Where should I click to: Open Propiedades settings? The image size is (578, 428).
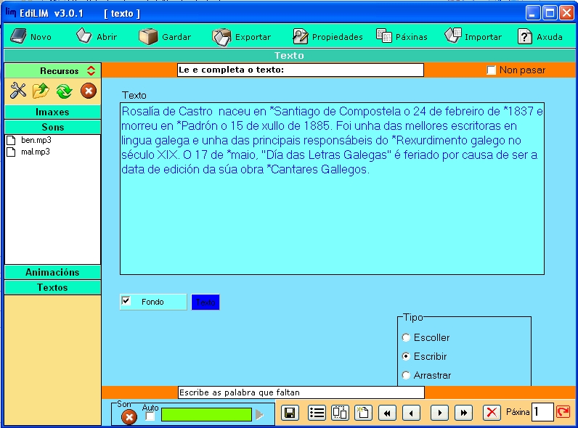(x=327, y=37)
